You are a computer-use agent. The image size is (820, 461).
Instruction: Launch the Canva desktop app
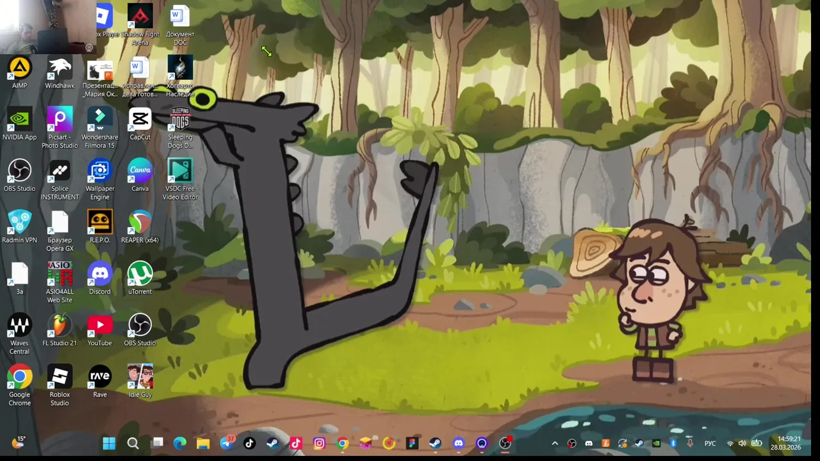point(140,176)
